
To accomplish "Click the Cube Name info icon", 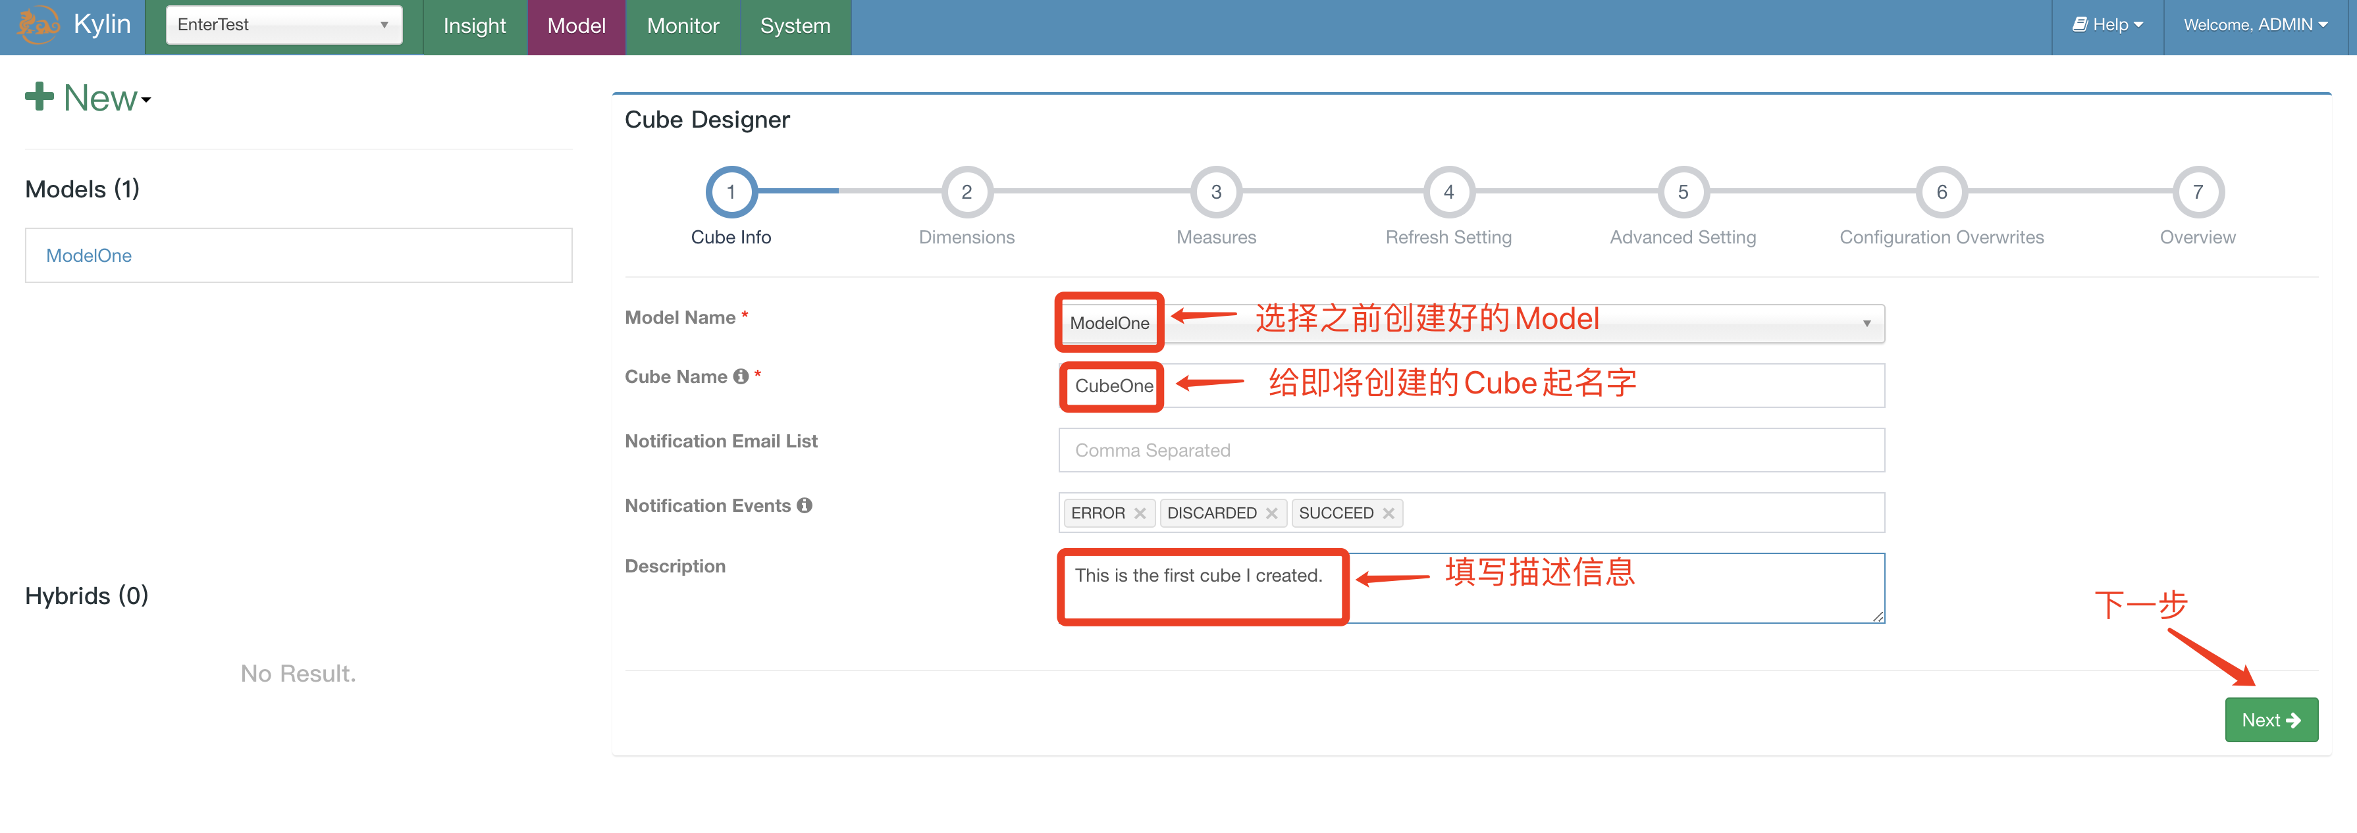I will 741,377.
